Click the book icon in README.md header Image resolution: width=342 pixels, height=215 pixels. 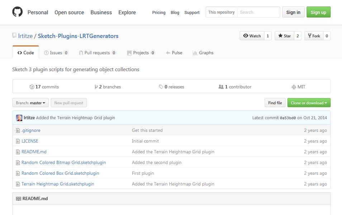pos(19,199)
